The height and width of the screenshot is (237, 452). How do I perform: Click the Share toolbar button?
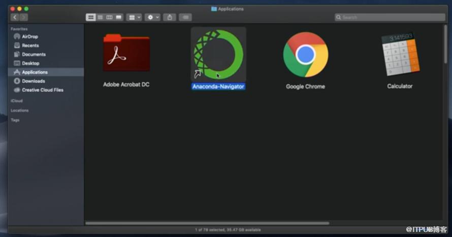[170, 17]
